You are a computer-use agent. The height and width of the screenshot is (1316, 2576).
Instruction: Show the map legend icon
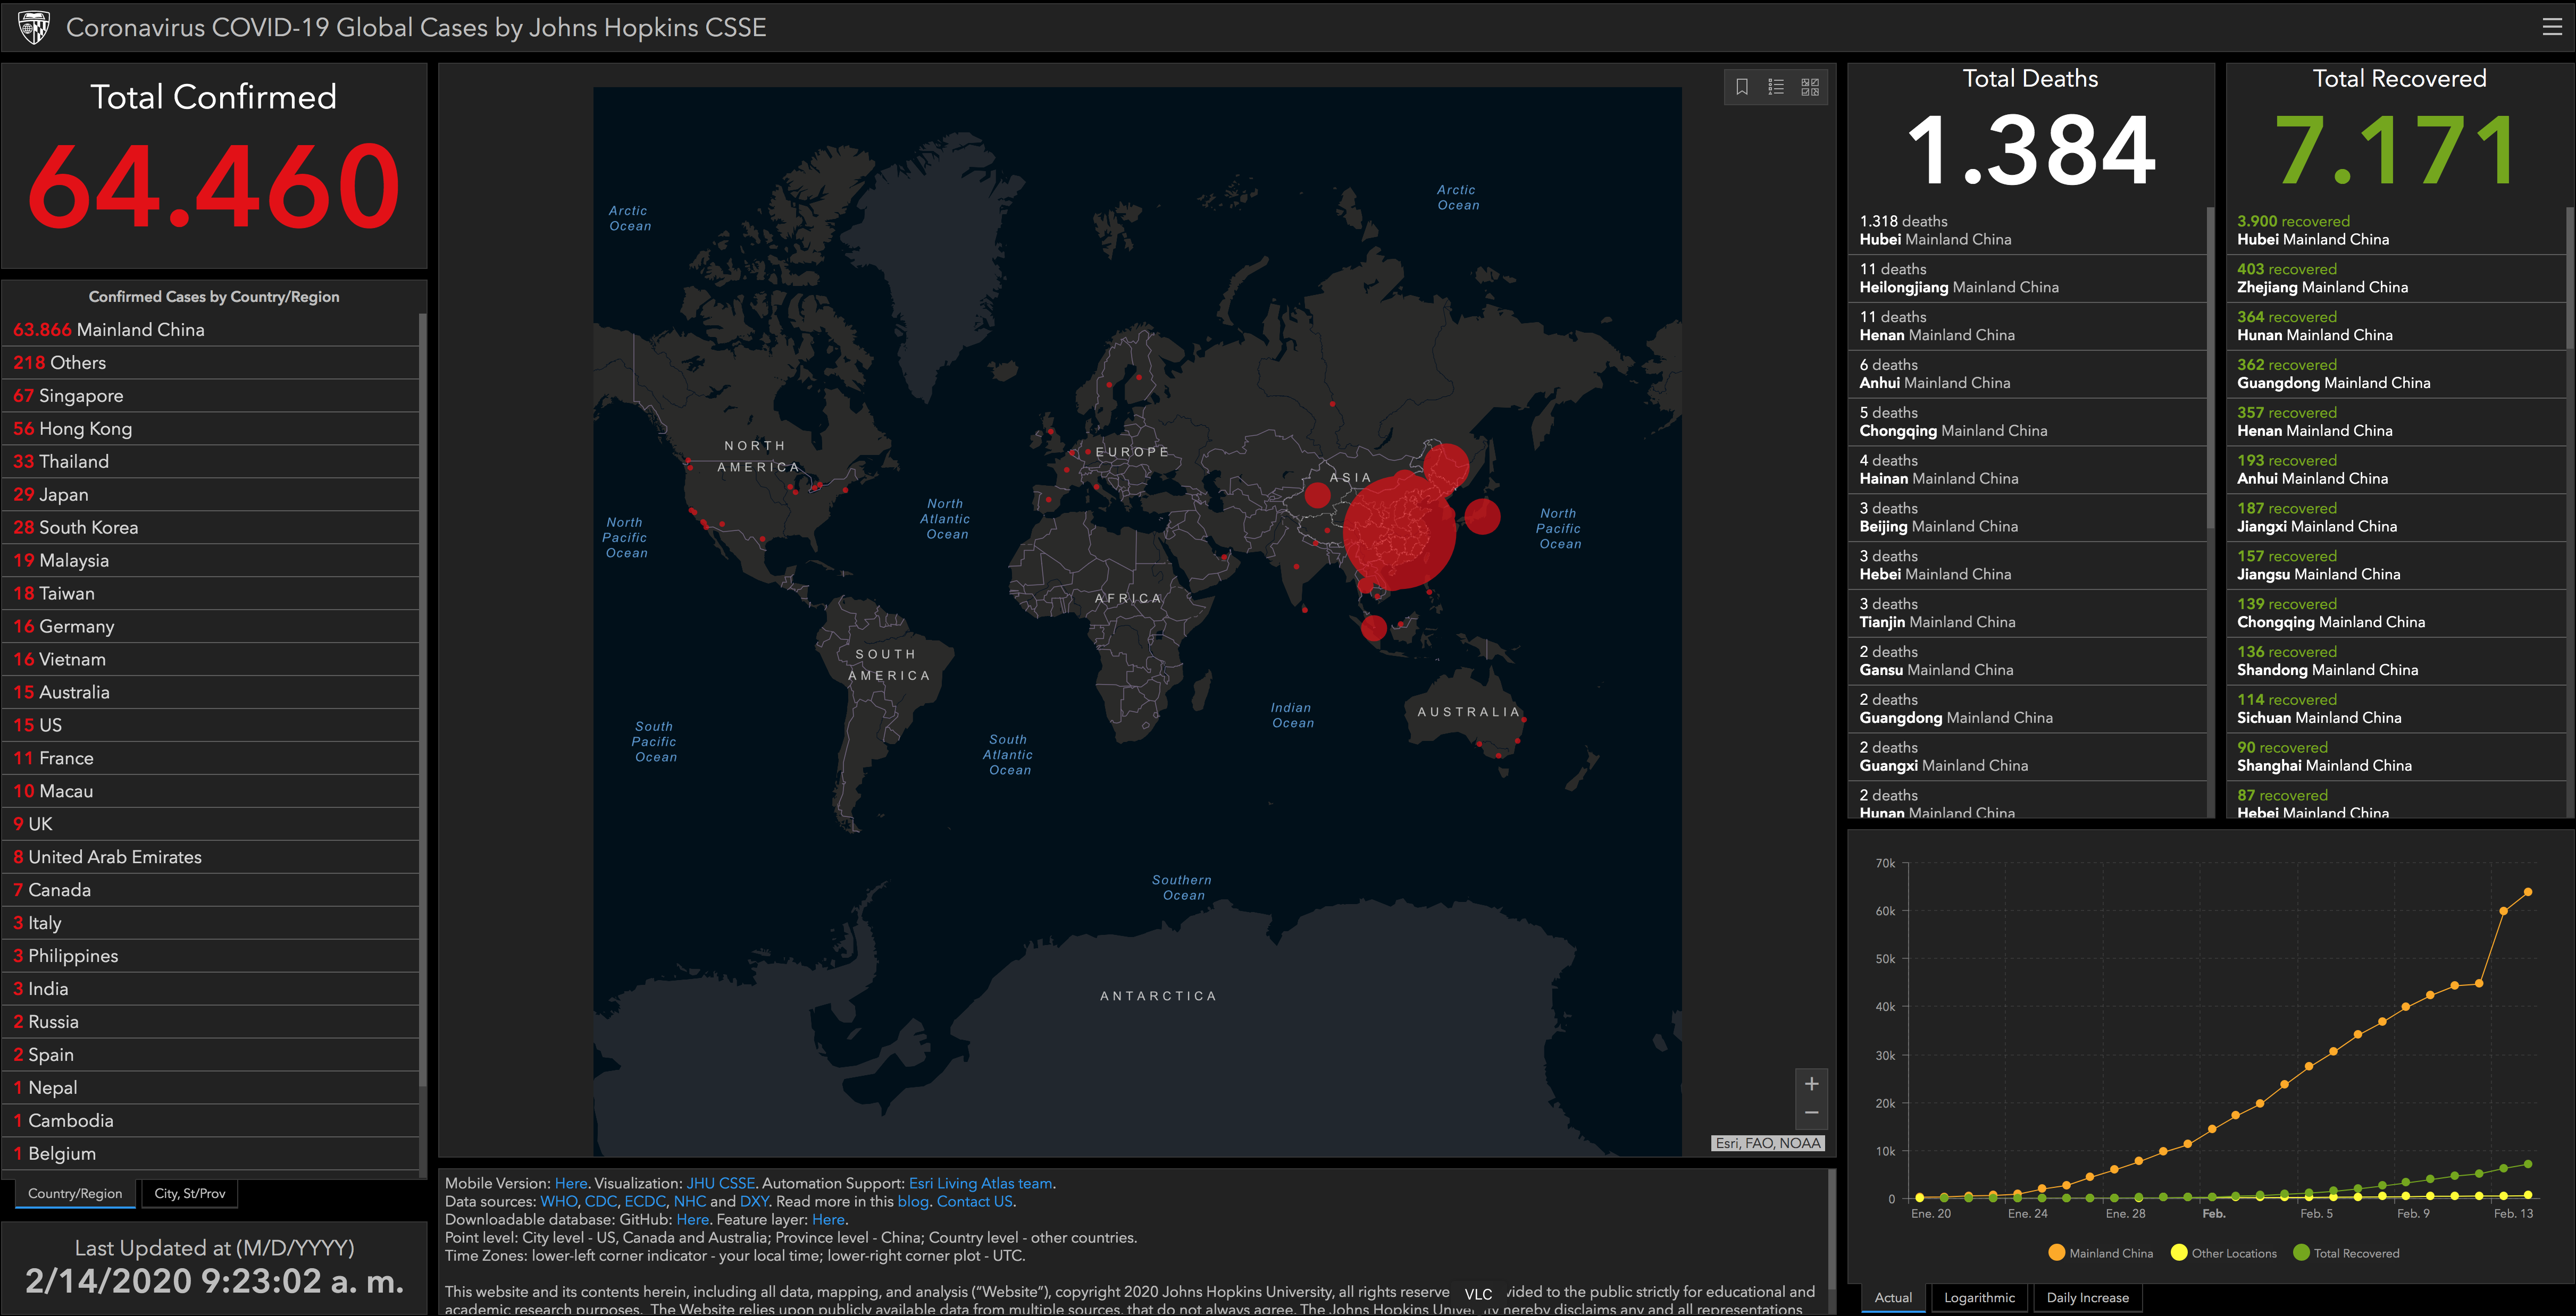[x=1776, y=87]
